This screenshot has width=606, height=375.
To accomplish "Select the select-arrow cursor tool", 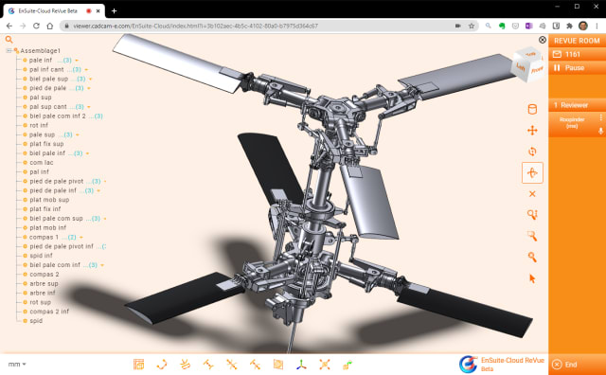I will (x=532, y=278).
